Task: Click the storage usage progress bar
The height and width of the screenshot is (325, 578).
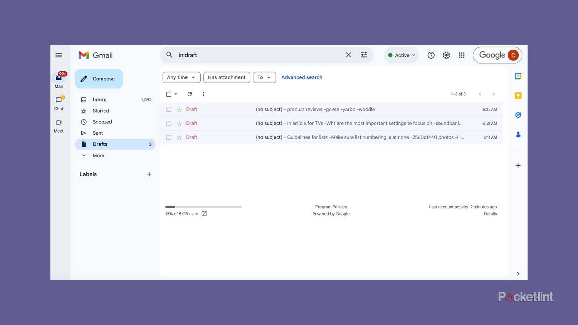Action: 203,207
